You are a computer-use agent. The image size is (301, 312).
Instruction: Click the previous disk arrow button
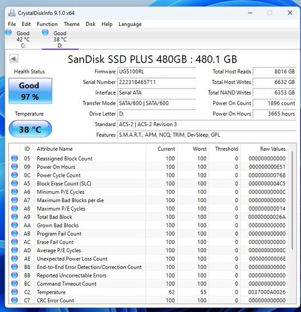[x=14, y=58]
